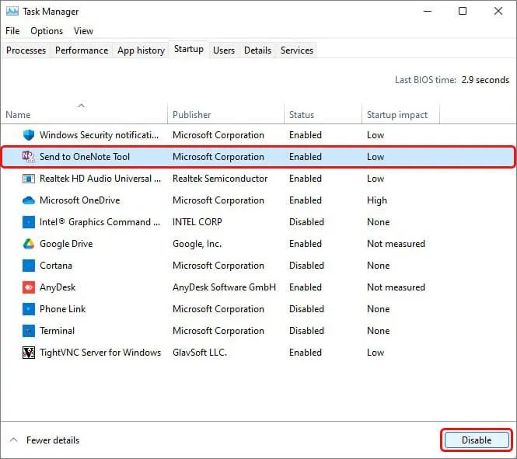The width and height of the screenshot is (517, 459).
Task: Select Intel Graphics Command entry name
Action: 100,222
